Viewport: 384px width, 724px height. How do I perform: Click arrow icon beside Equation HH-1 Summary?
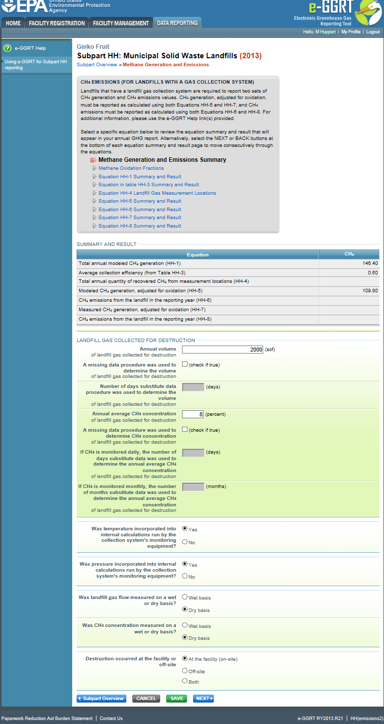pos(94,177)
